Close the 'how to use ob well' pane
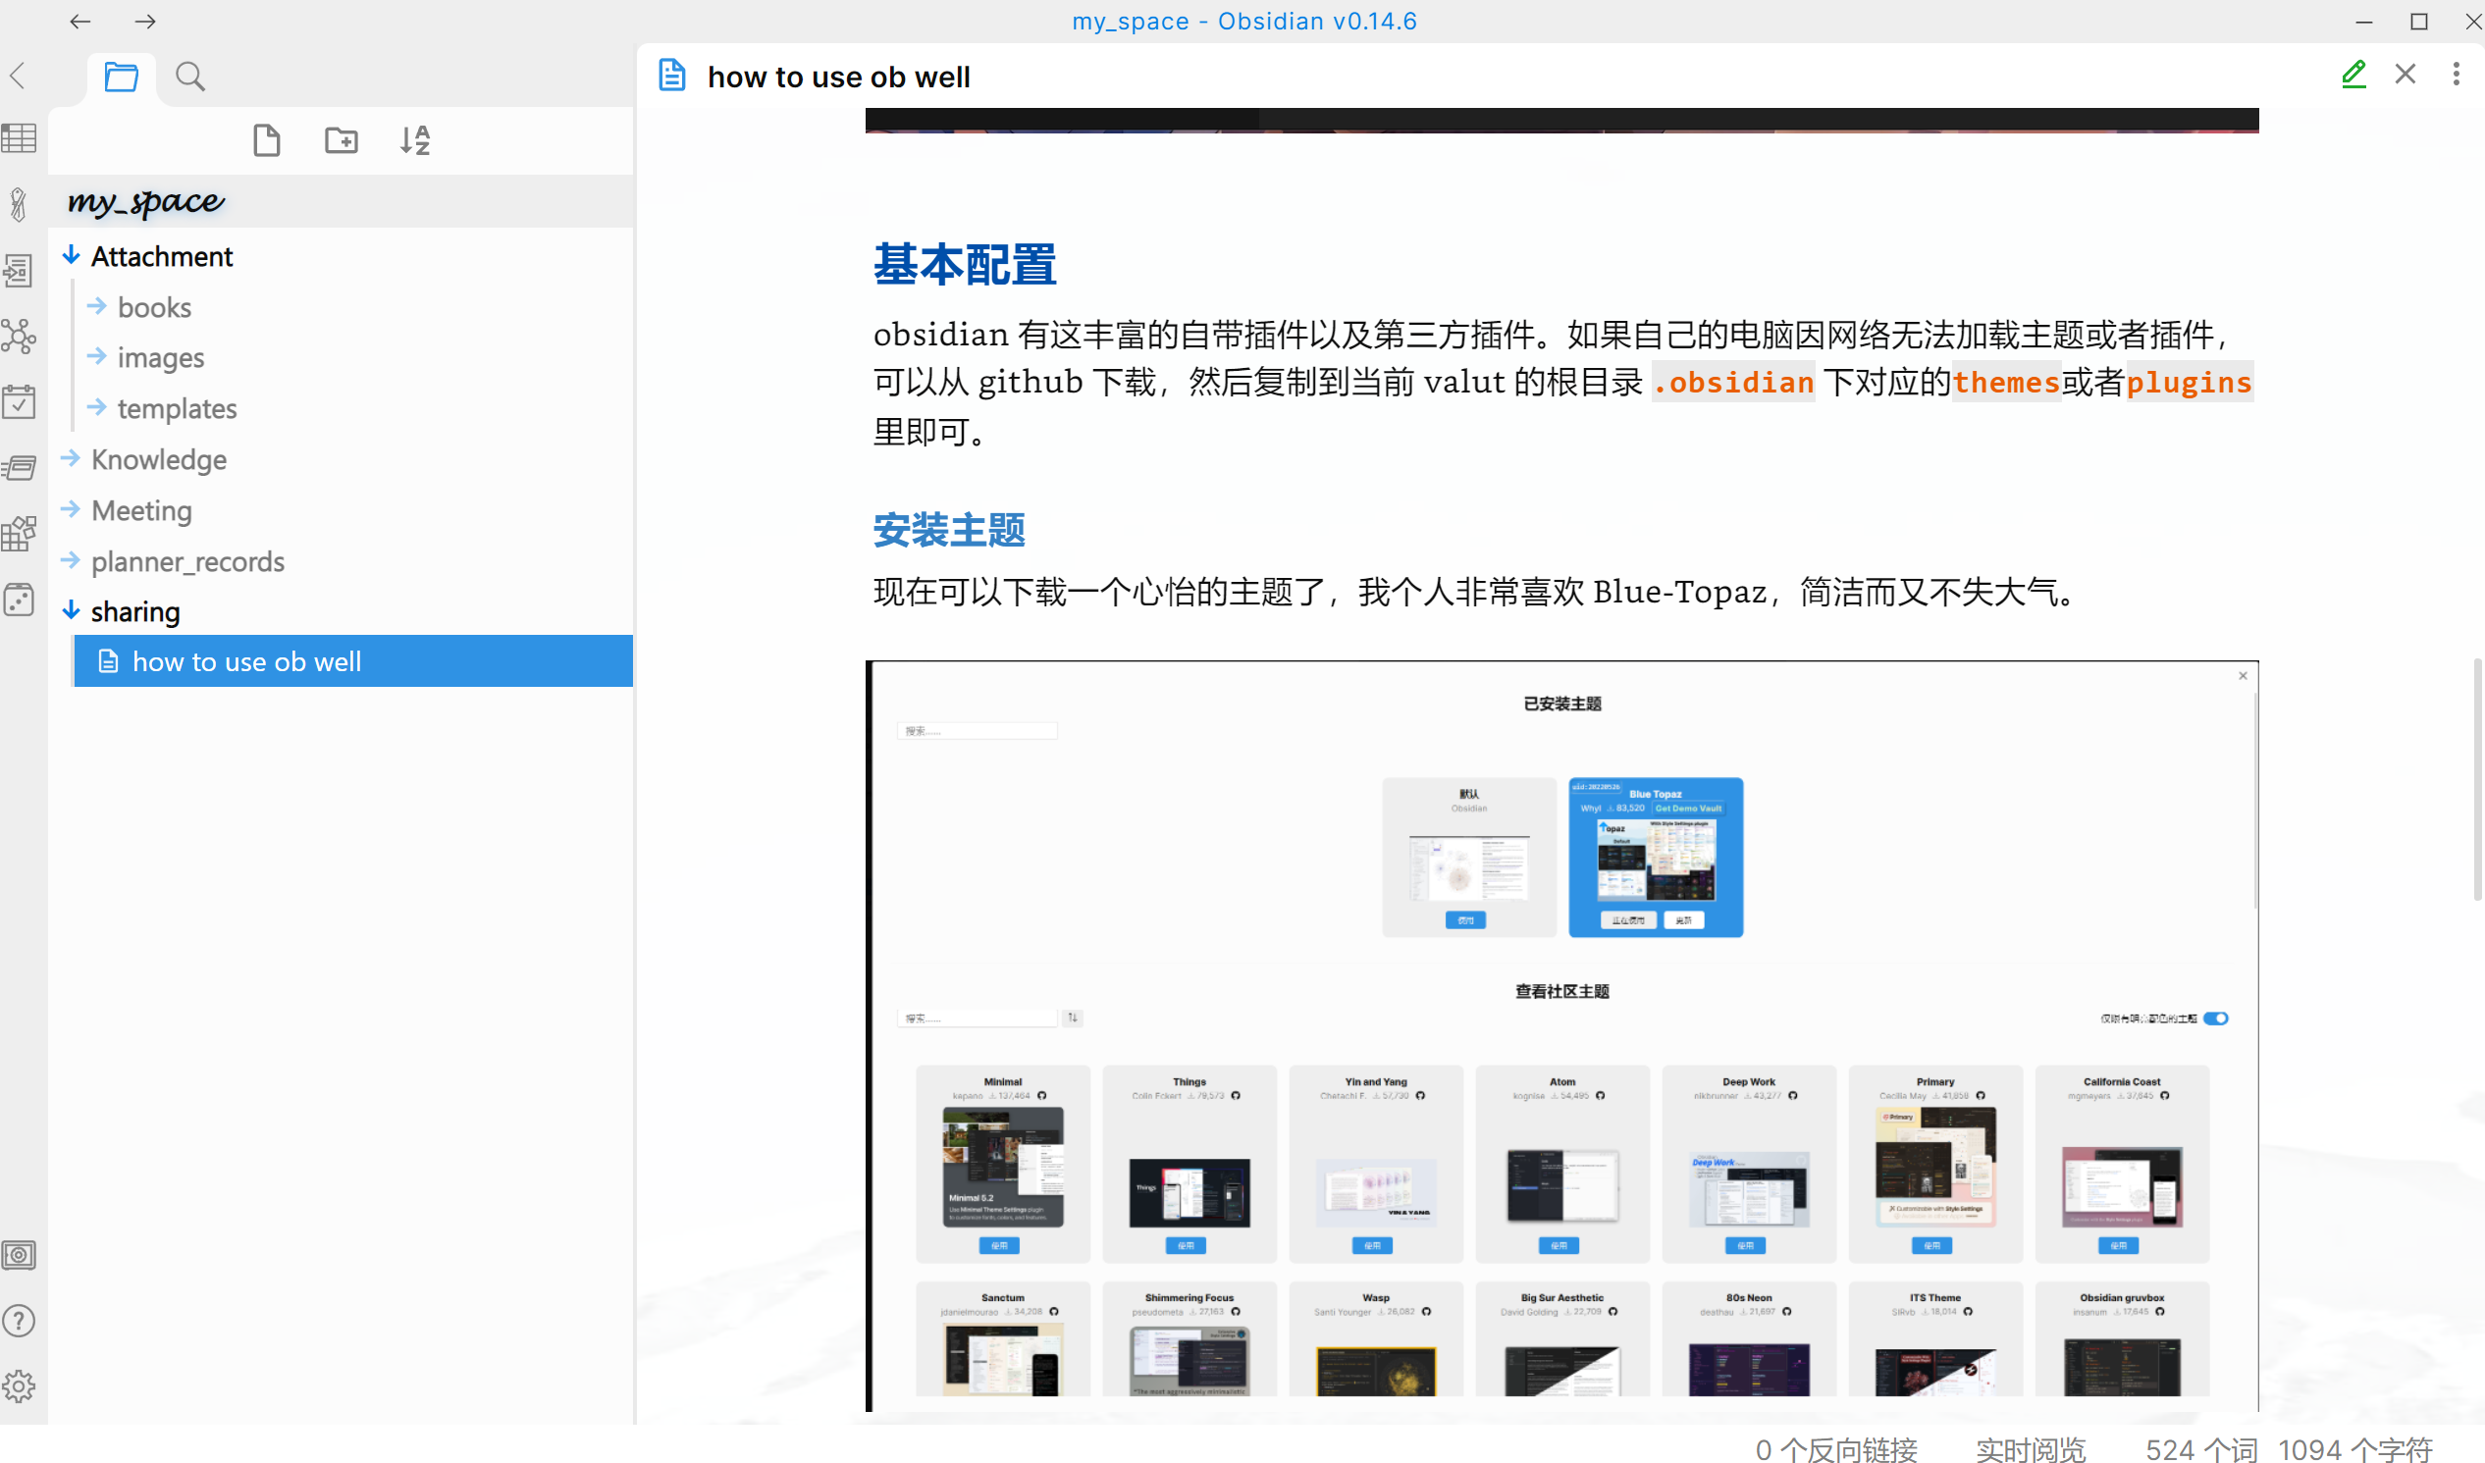 [x=2406, y=75]
